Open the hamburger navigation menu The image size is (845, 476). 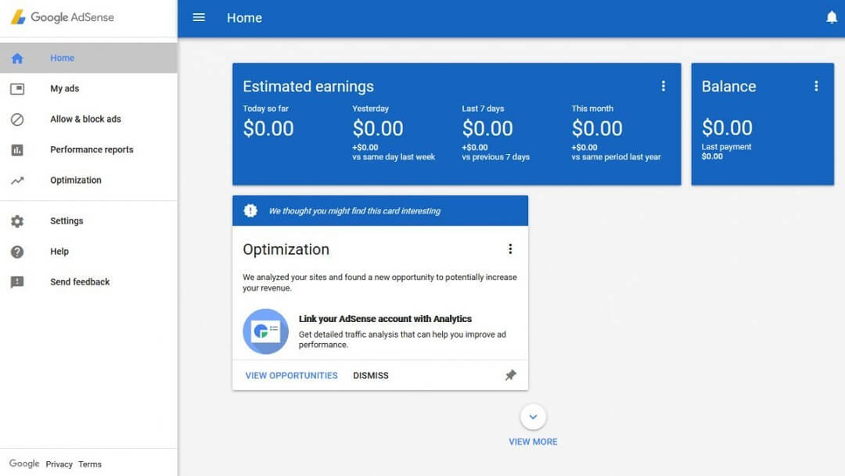pyautogui.click(x=199, y=18)
